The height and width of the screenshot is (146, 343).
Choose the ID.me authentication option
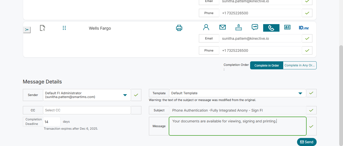click(x=304, y=28)
